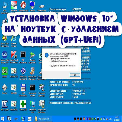
Task: Click the offline system path F:\Windows
Action: [78, 82]
